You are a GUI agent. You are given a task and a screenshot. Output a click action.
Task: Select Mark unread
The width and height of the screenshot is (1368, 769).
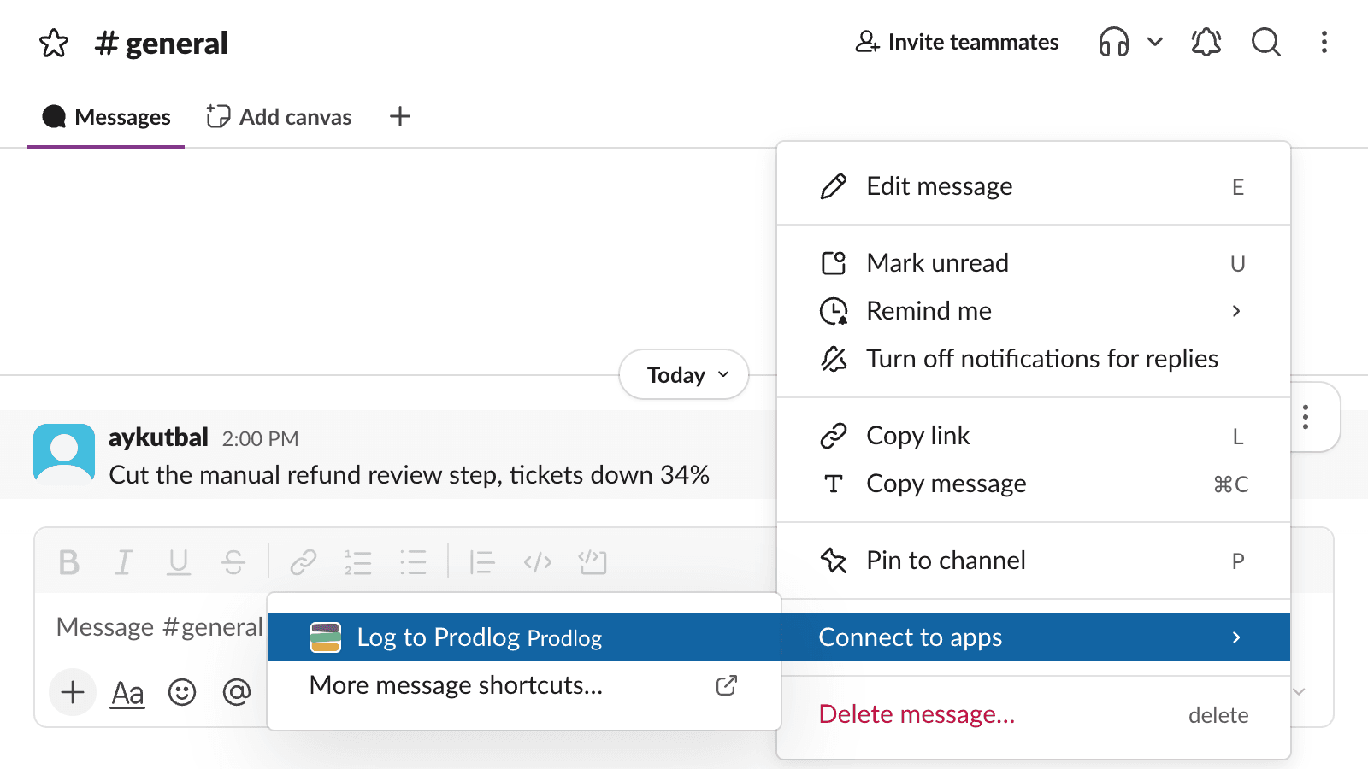pyautogui.click(x=1033, y=263)
